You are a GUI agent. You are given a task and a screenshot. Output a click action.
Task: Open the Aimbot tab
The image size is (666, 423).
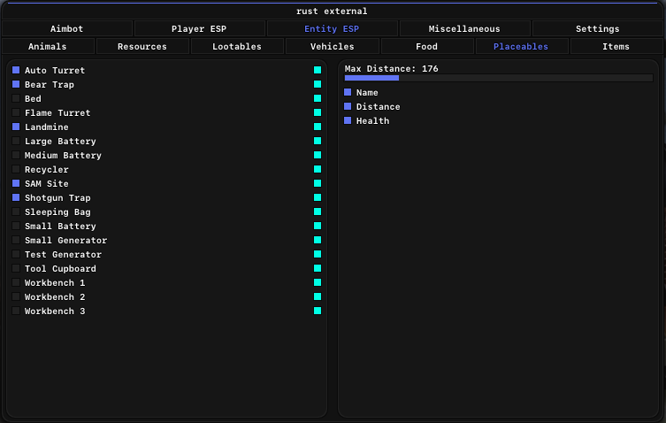[x=66, y=29]
